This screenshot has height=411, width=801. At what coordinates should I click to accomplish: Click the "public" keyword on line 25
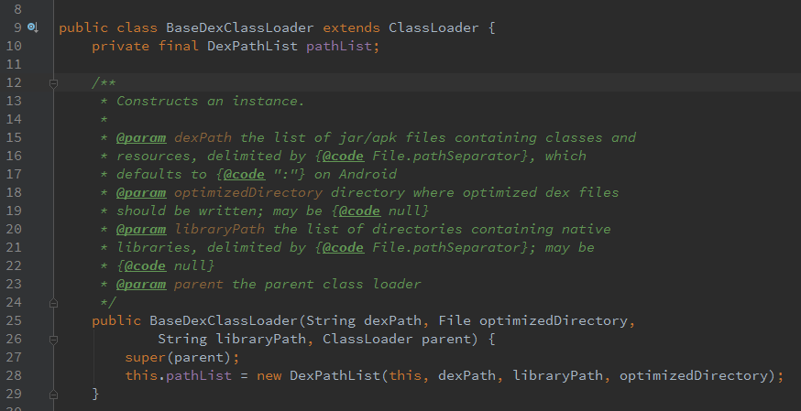116,321
